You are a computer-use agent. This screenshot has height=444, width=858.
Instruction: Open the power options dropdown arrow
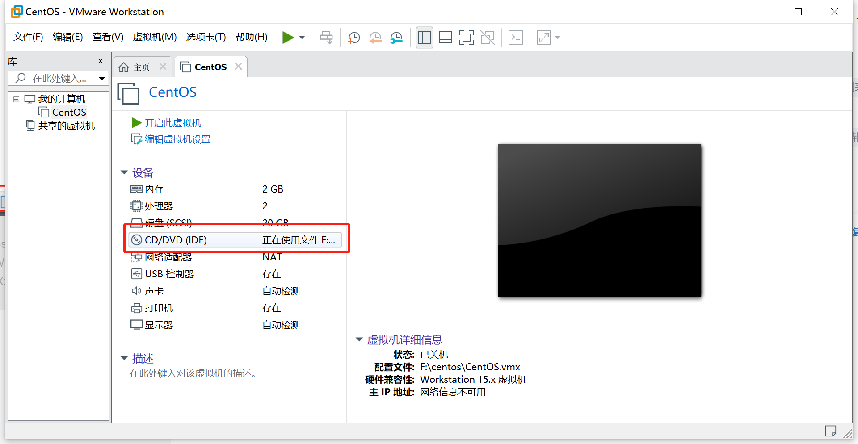point(302,38)
